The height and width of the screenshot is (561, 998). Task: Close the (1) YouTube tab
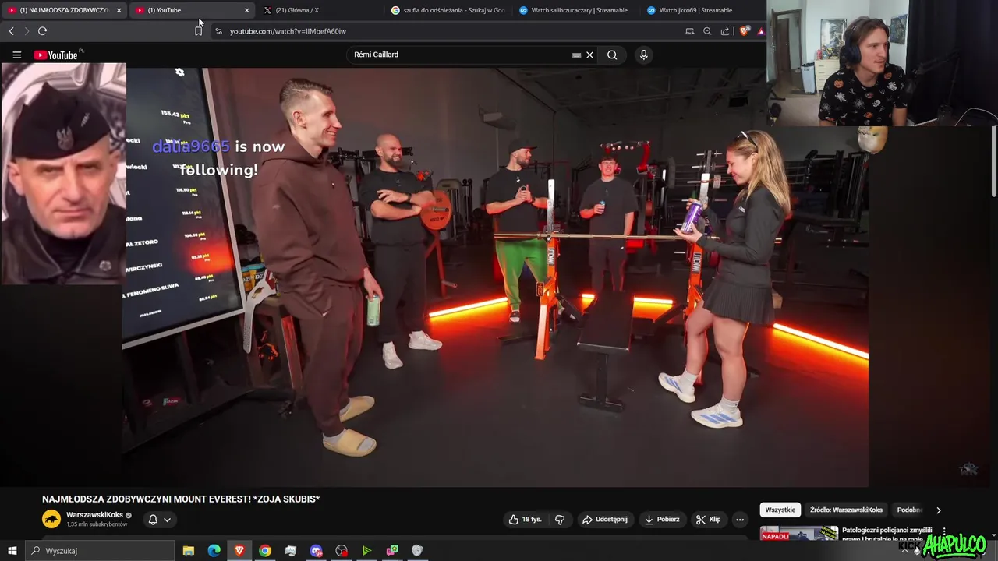(x=246, y=10)
